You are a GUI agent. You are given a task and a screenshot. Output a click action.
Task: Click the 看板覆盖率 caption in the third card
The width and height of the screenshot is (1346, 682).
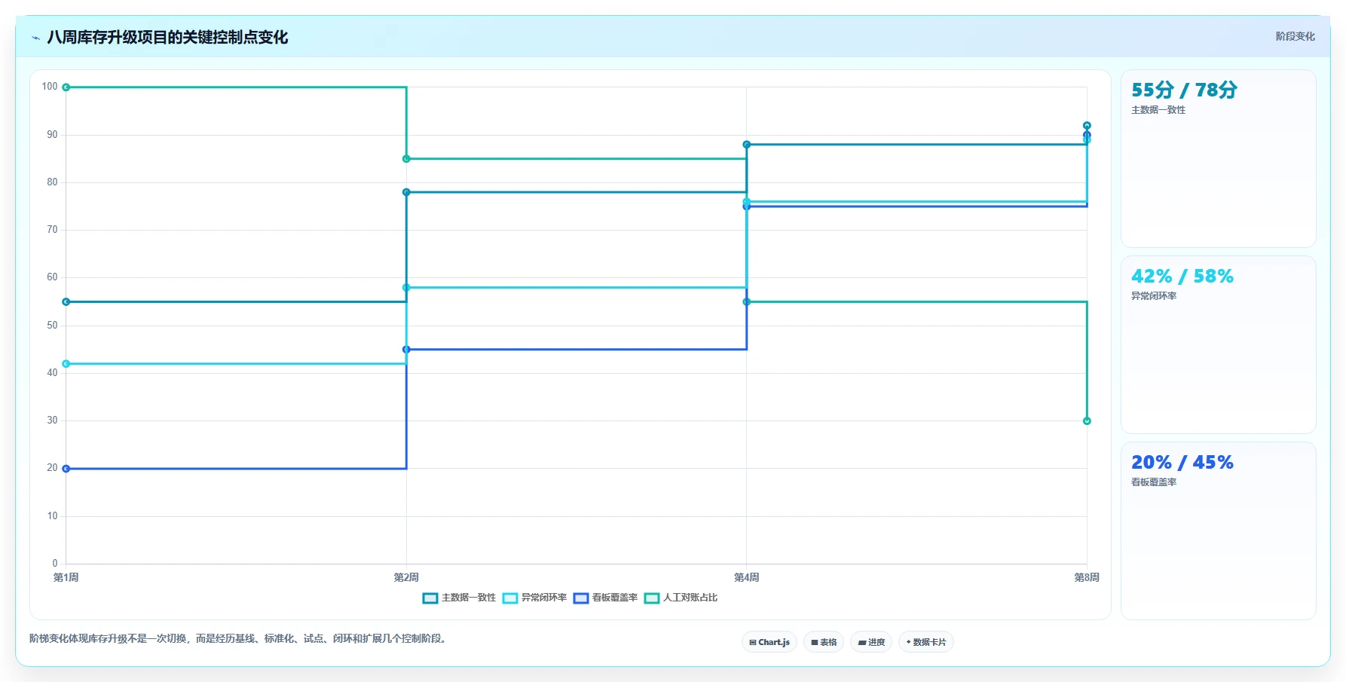1154,482
